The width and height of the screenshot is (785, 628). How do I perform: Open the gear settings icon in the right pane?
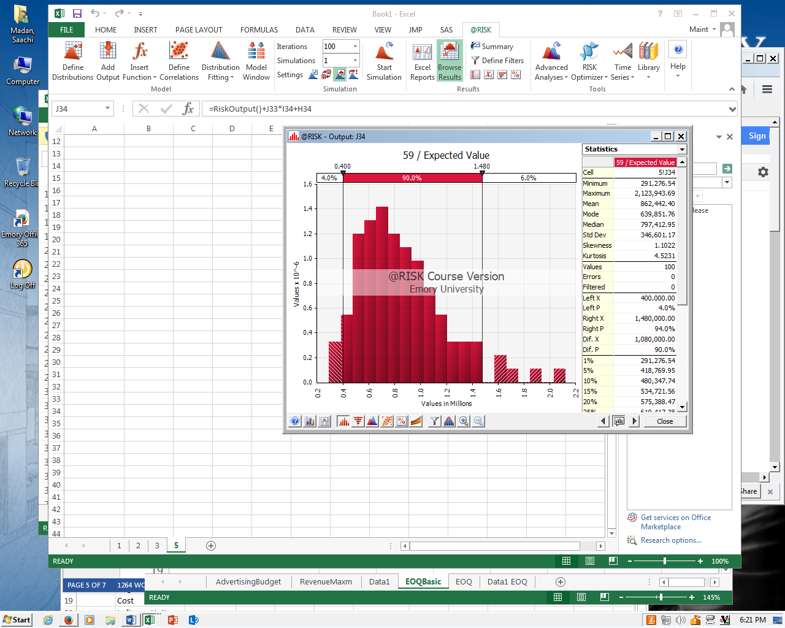click(763, 172)
